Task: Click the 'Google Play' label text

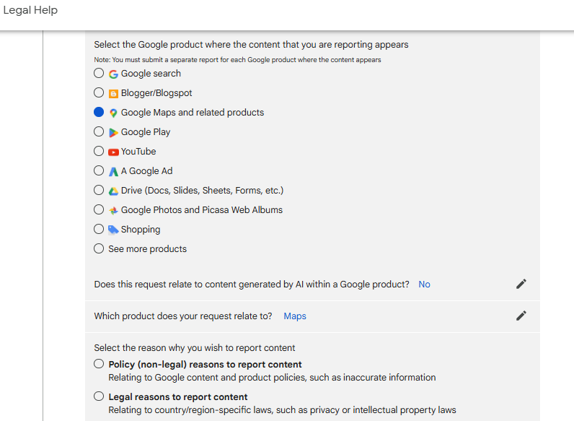Action: pos(146,132)
